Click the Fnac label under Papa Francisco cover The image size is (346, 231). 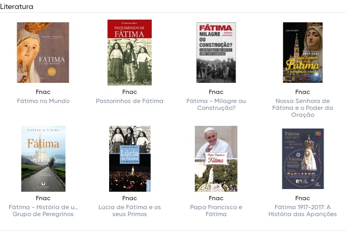click(x=216, y=198)
